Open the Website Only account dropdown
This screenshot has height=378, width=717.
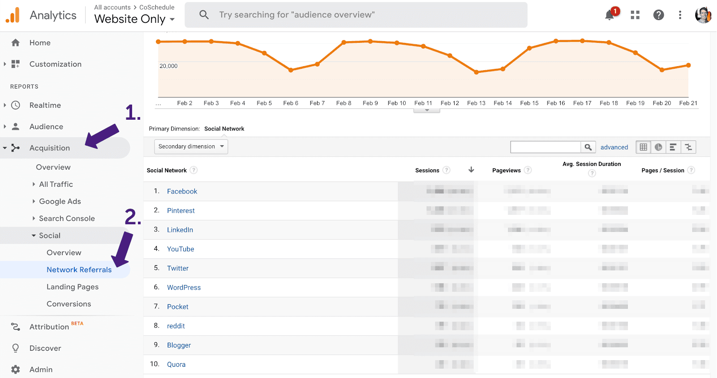tap(134, 19)
